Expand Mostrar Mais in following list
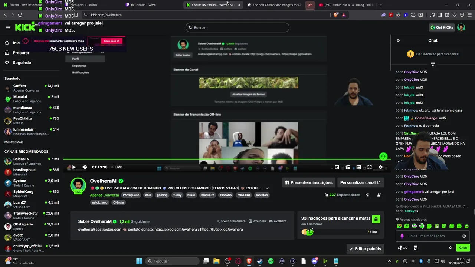 14,142
